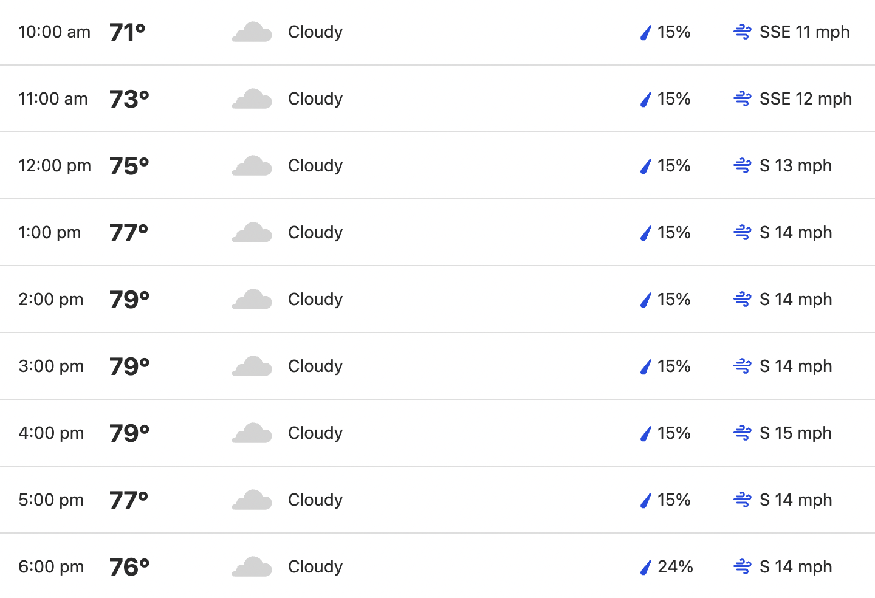Select the 2:00 pm time label
This screenshot has height=598, width=875.
click(x=51, y=299)
